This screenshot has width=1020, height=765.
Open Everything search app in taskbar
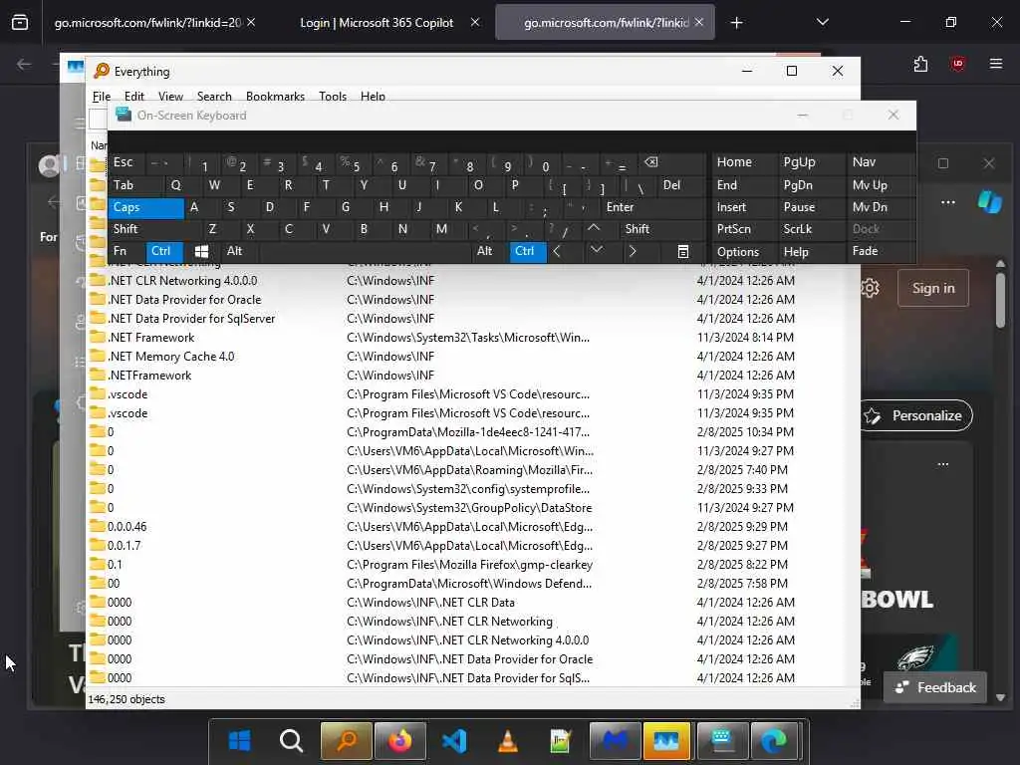(346, 740)
